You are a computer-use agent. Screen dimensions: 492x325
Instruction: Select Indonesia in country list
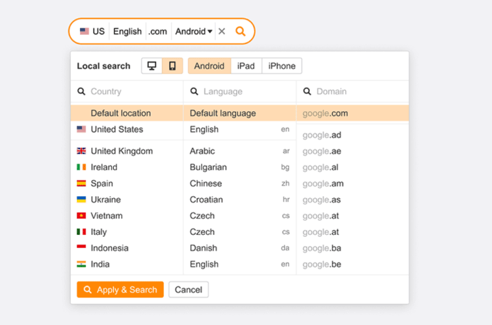[127, 248]
